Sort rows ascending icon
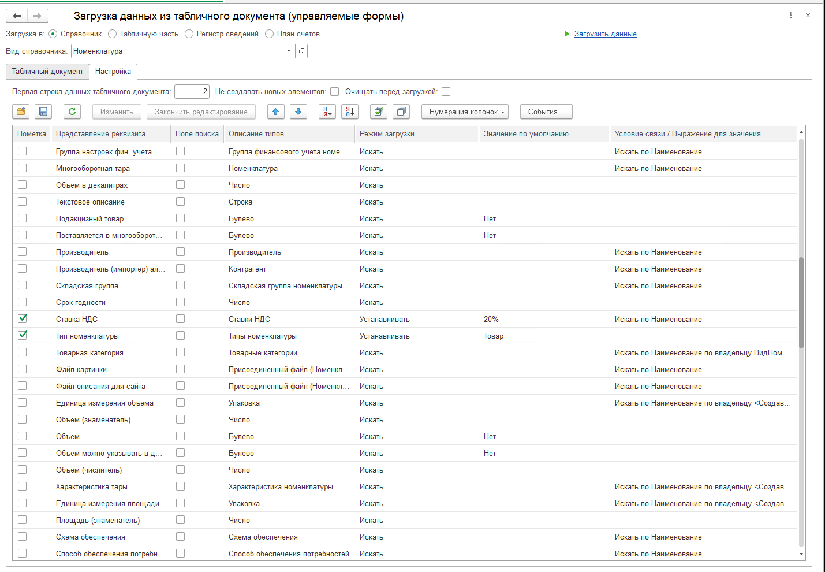Viewport: 825px width, 572px height. [x=327, y=112]
